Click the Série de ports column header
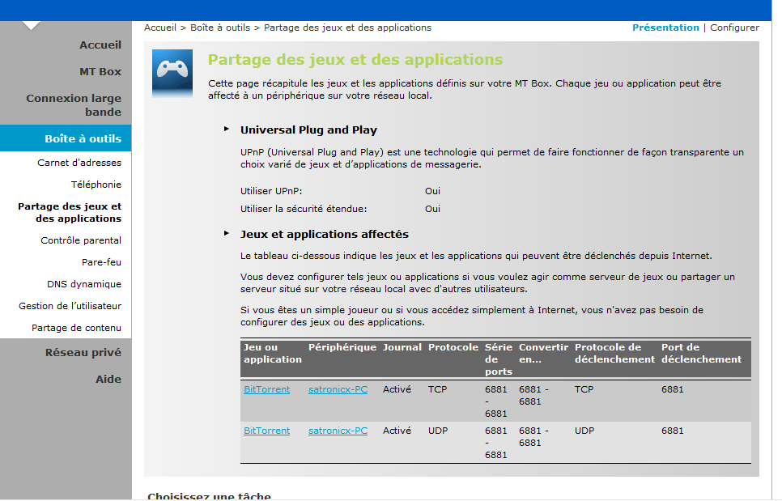Image resolution: width=782 pixels, height=501 pixels. [498, 359]
